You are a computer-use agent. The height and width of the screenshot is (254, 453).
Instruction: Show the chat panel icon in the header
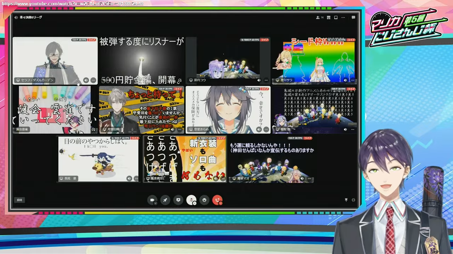(x=353, y=17)
